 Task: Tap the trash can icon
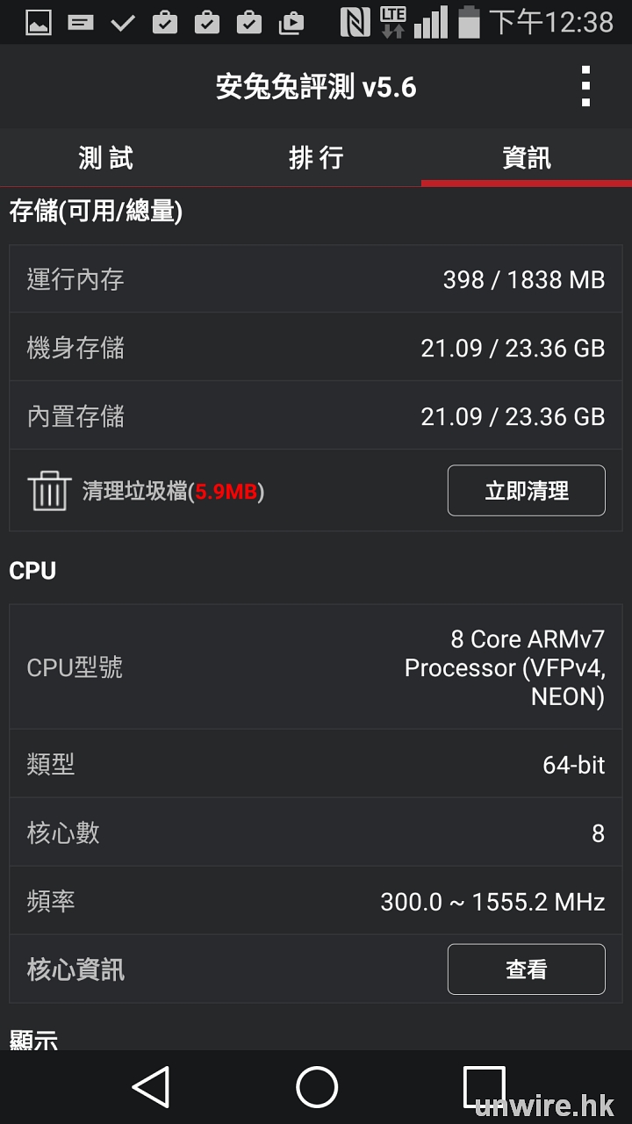click(49, 490)
